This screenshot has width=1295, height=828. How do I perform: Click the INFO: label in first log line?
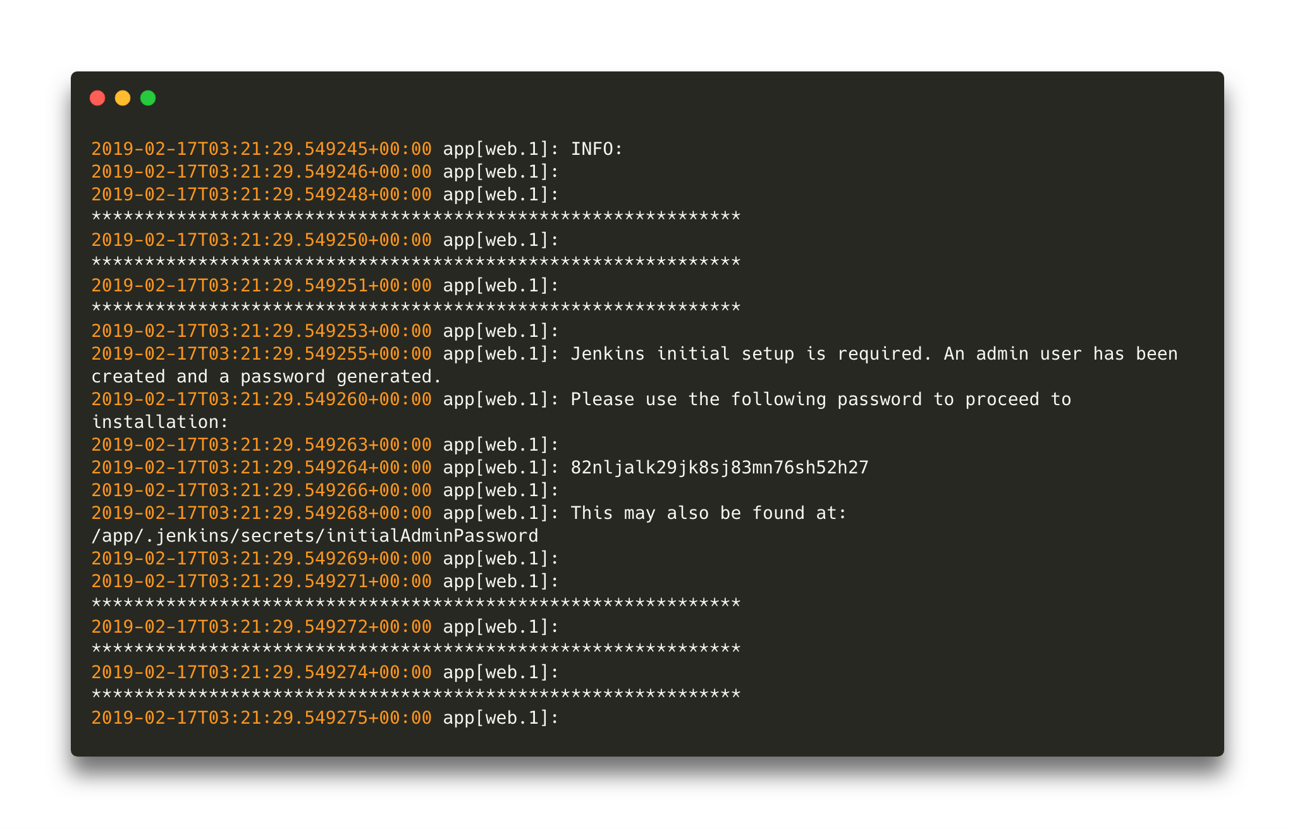(597, 149)
